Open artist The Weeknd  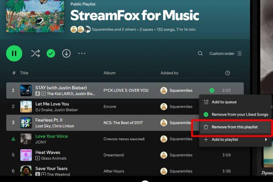click(58, 174)
